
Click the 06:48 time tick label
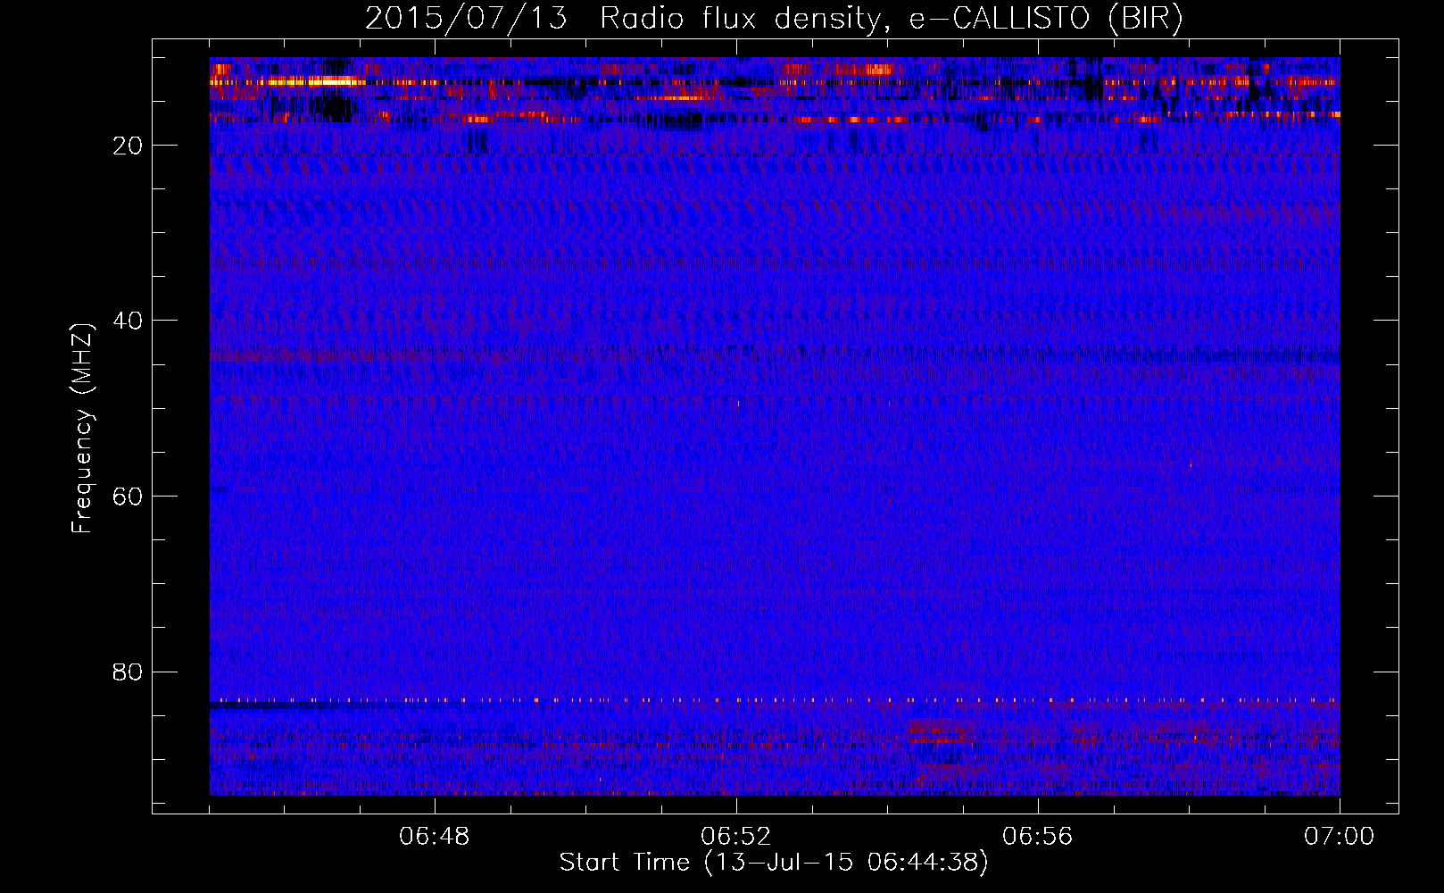(x=435, y=837)
